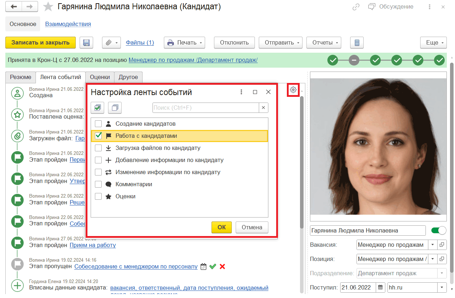Open Менеджер по продажам /Департамент продаж/ link
Viewport: 455px width, 298px height.
193,60
